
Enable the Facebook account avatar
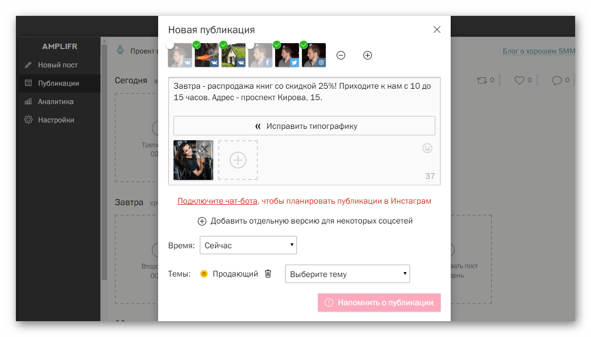tap(260, 55)
